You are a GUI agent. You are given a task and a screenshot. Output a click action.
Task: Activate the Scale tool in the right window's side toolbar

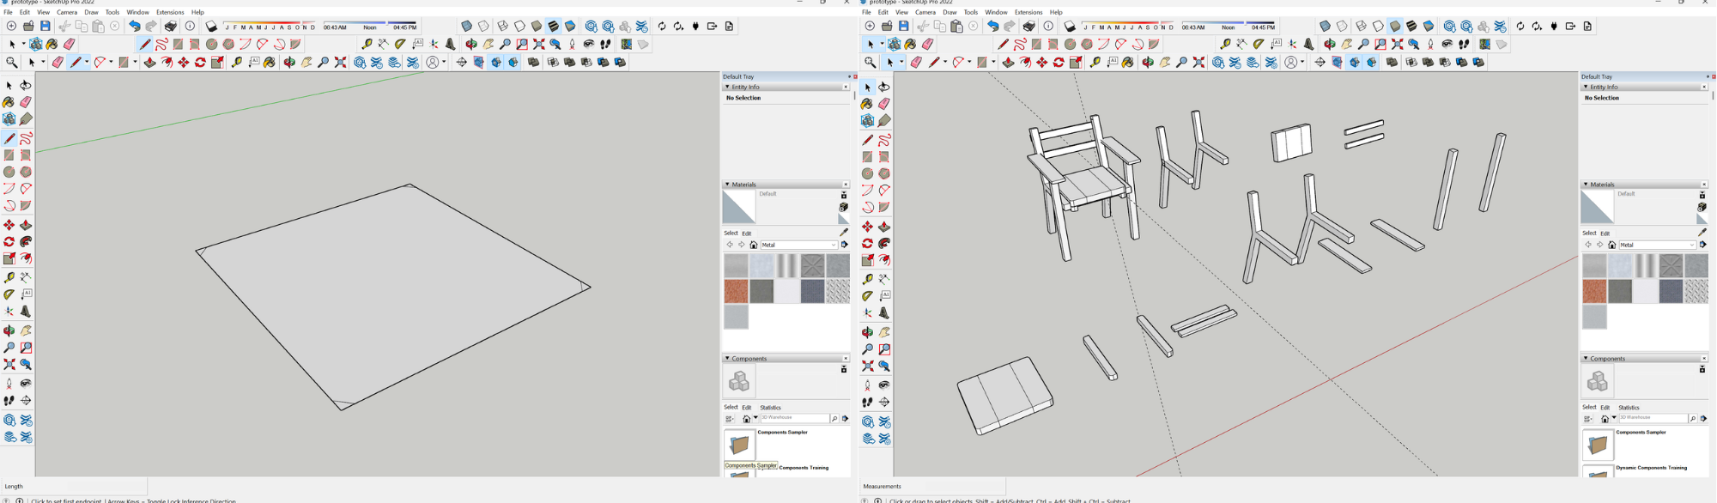pos(868,260)
